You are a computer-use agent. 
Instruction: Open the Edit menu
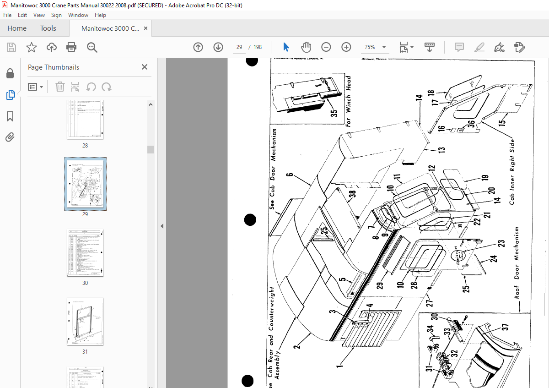22,15
